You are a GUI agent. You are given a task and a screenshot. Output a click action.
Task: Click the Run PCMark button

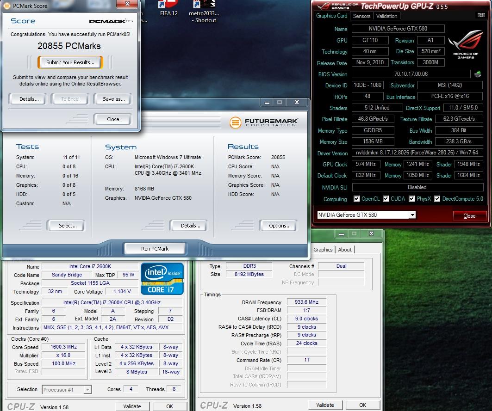point(155,249)
